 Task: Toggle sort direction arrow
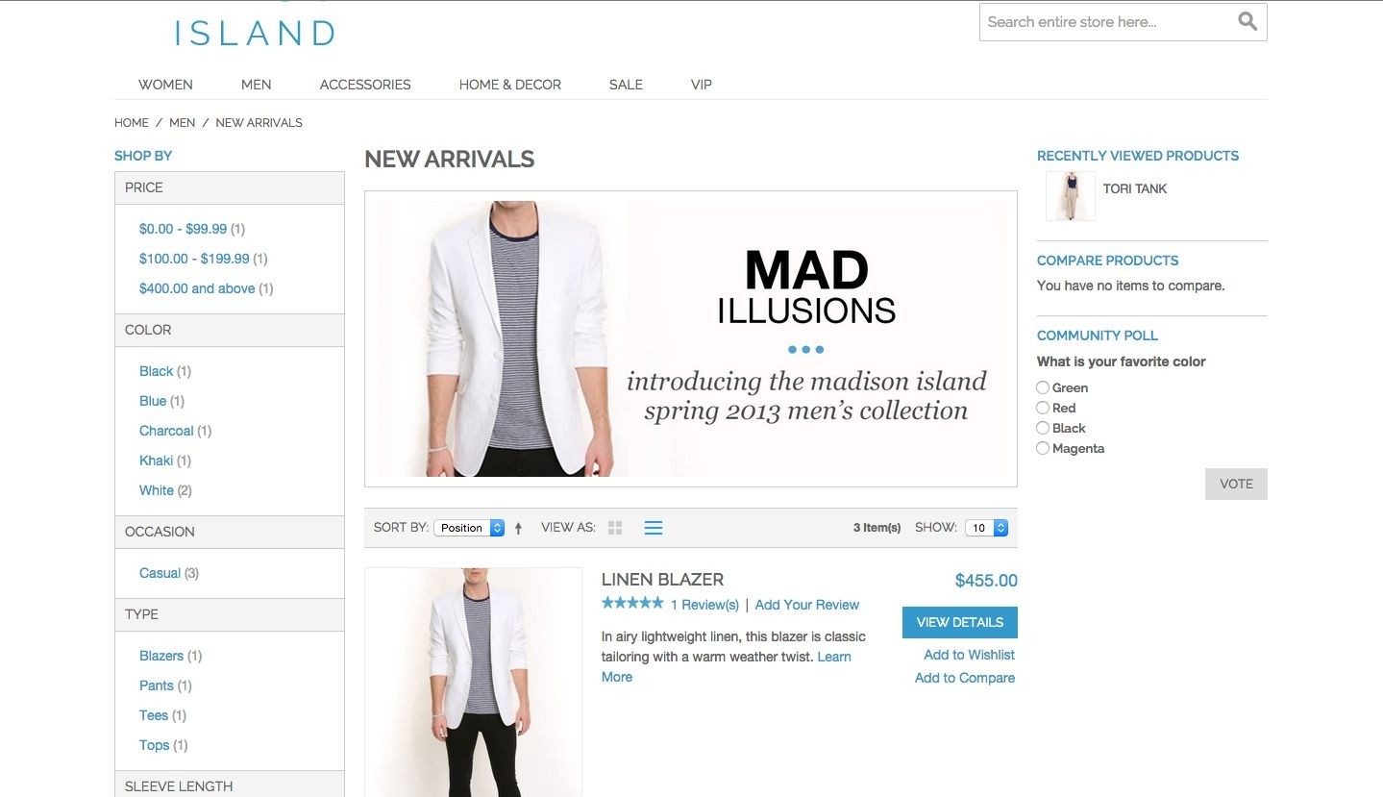click(x=518, y=528)
